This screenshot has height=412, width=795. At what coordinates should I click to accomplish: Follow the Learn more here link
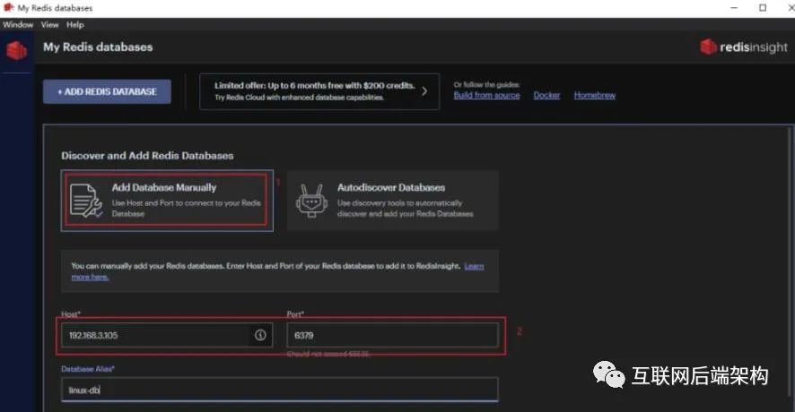(x=474, y=266)
